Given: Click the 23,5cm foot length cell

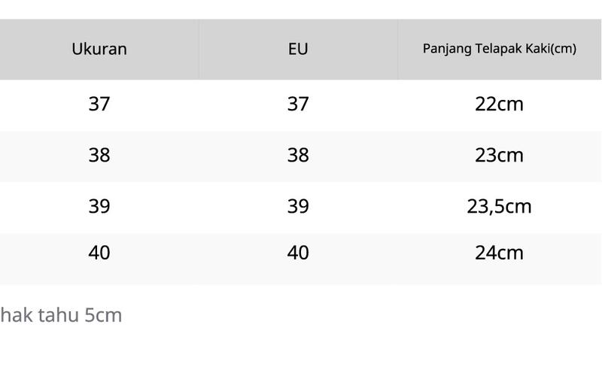Looking at the screenshot, I should point(499,207).
